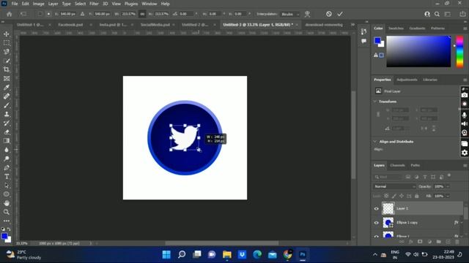The width and height of the screenshot is (469, 263).
Task: Toggle lock all padlock icon
Action: 417,196
